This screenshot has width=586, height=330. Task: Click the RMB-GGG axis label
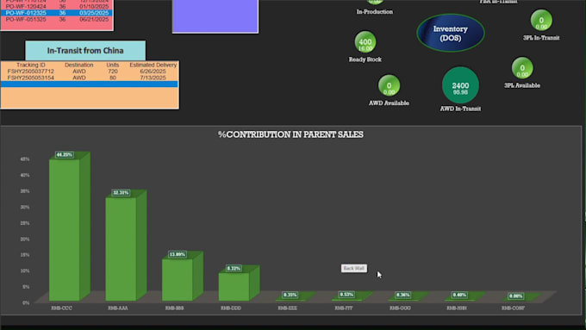coord(400,308)
